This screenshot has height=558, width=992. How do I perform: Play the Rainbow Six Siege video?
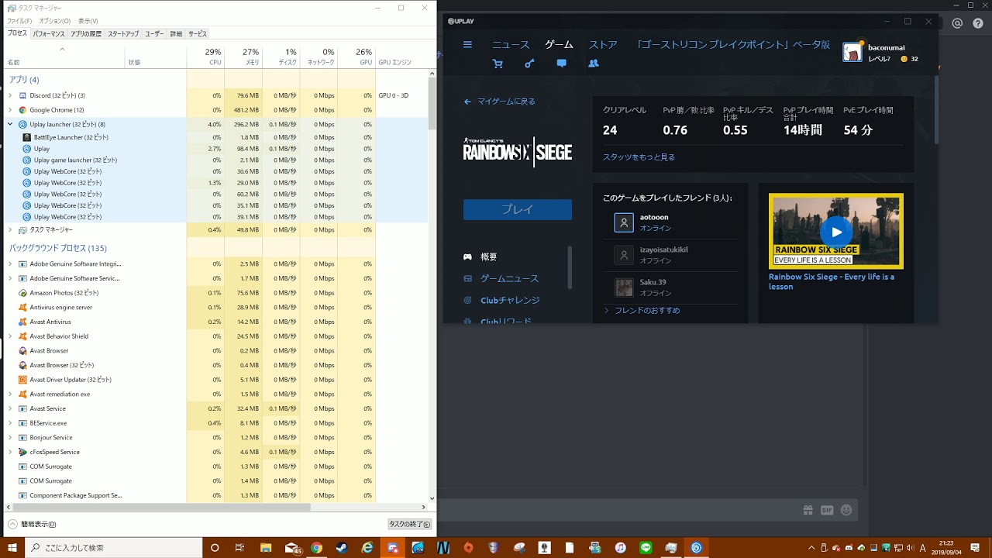(836, 232)
